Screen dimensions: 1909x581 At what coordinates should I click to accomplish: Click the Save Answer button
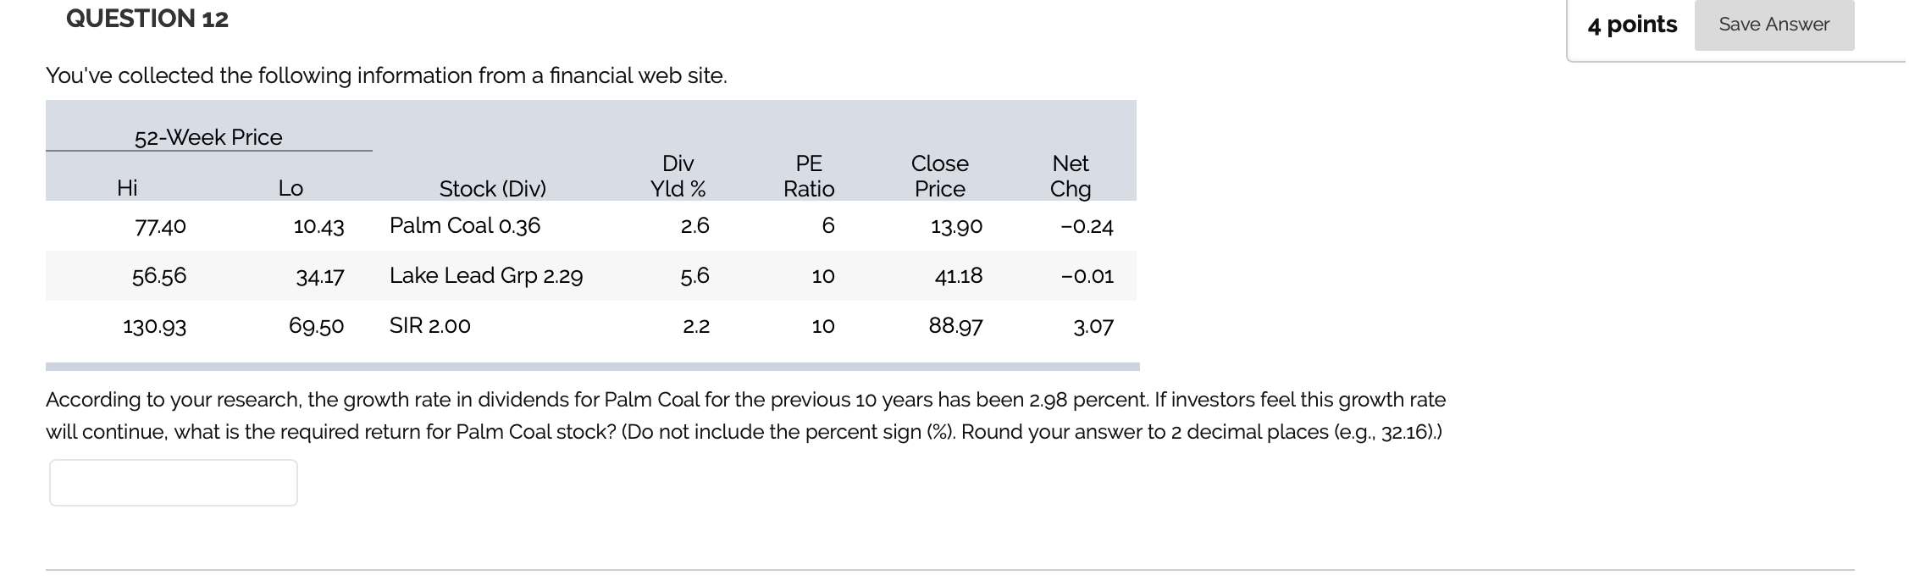click(x=1773, y=25)
